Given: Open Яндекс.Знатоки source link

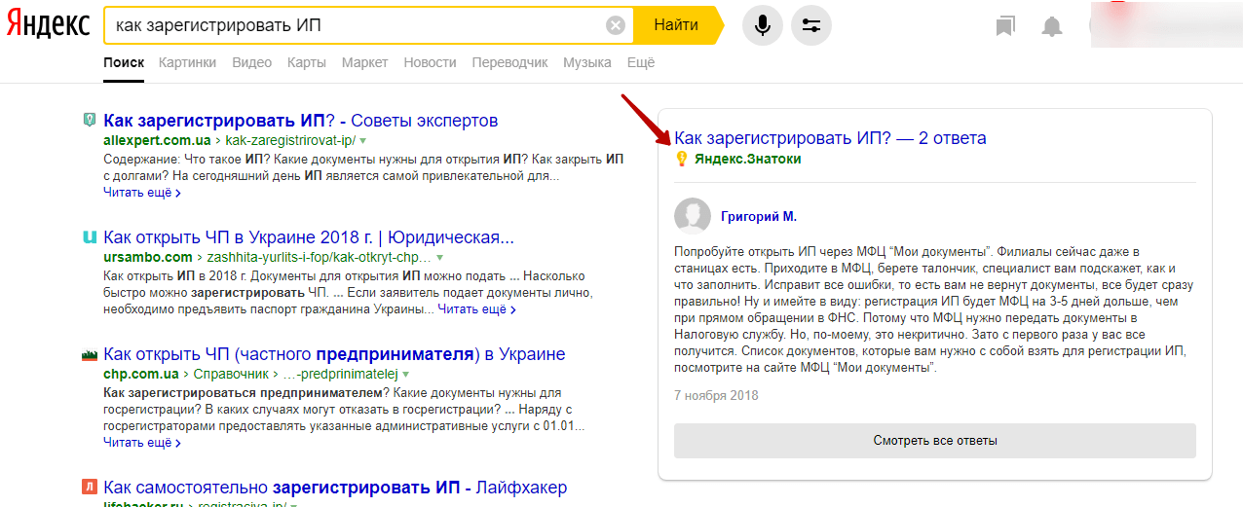Looking at the screenshot, I should tap(747, 159).
